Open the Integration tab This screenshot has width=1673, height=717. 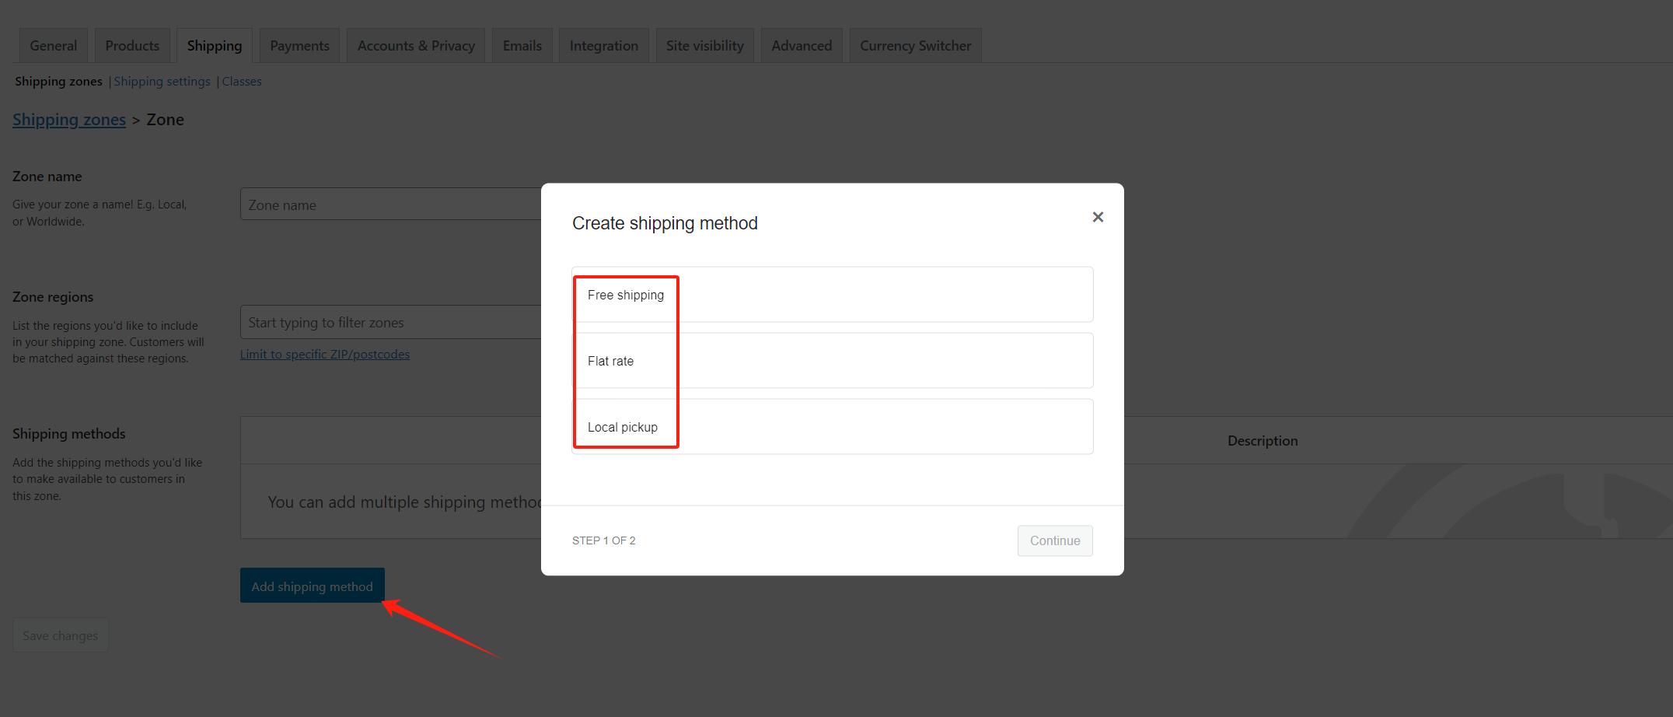click(x=604, y=46)
